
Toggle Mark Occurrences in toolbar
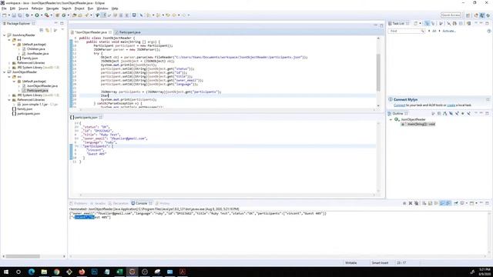coord(103,15)
